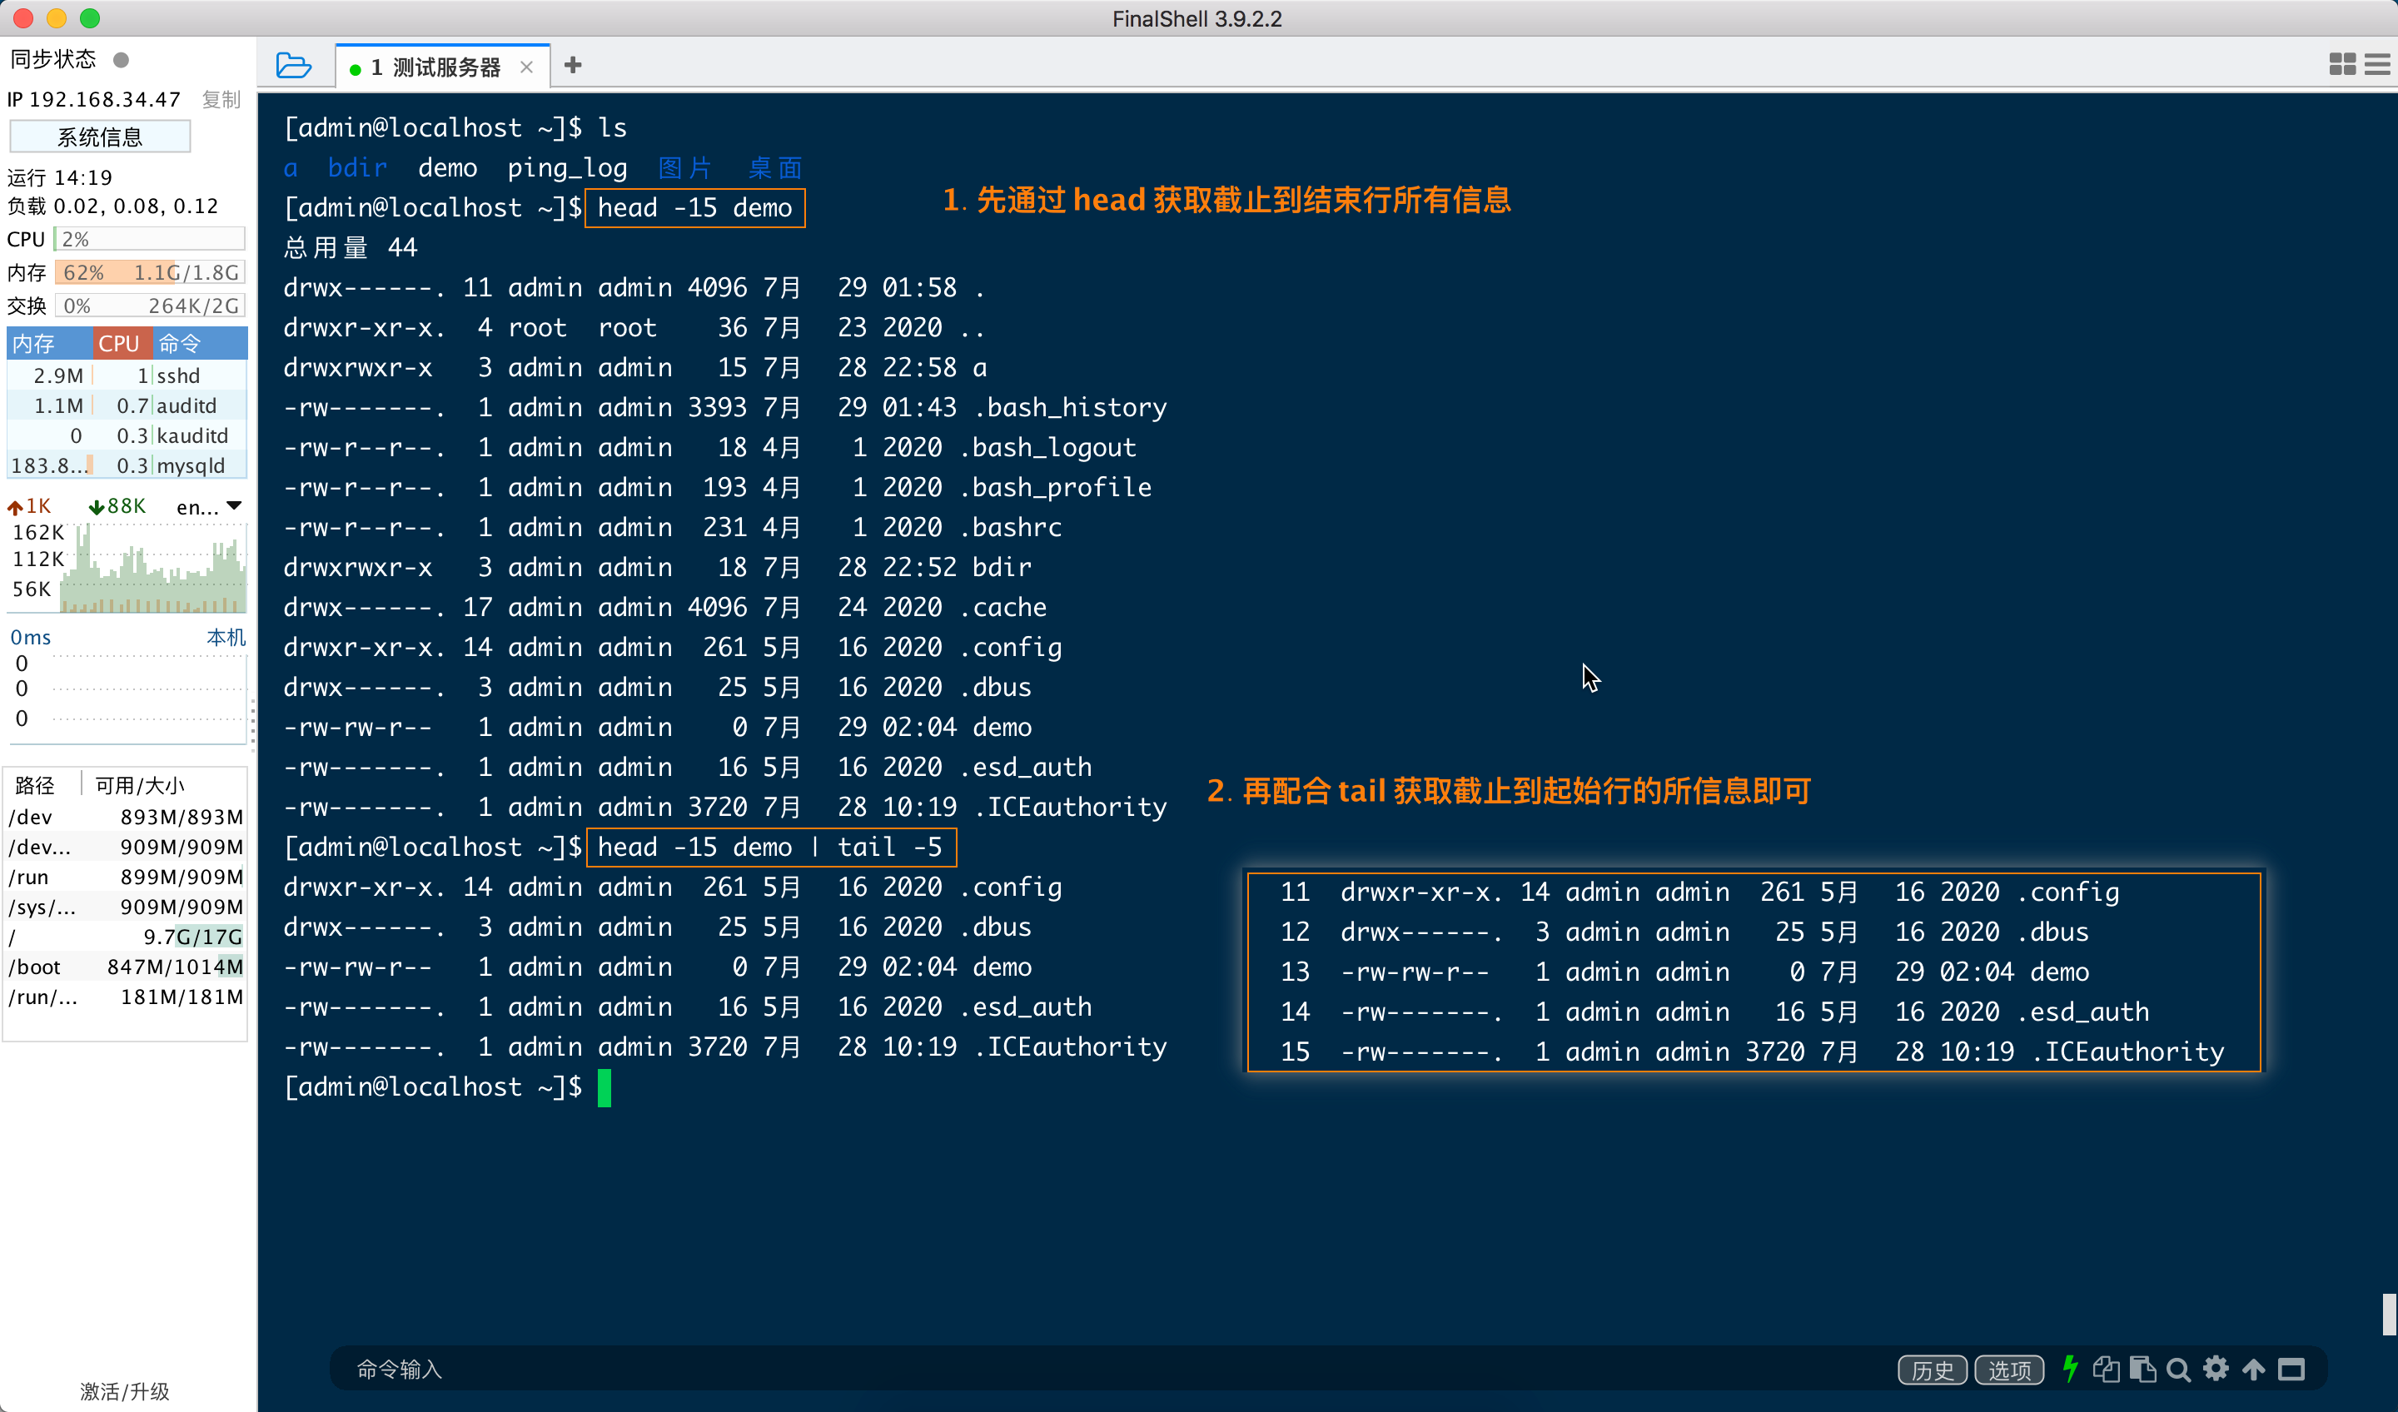
Task: Select the 测试服务器 session tab
Action: 445,67
